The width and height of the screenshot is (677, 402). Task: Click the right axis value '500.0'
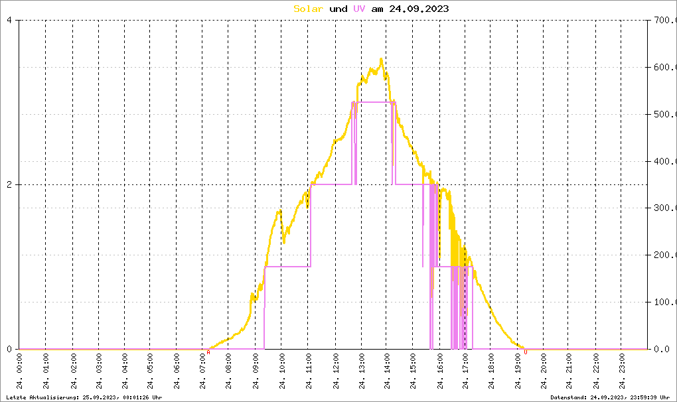click(x=665, y=114)
